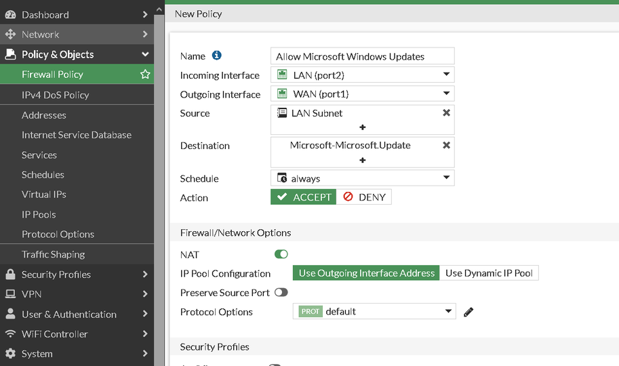Click the WiFi Controller icon
619x366 pixels.
pos(10,334)
